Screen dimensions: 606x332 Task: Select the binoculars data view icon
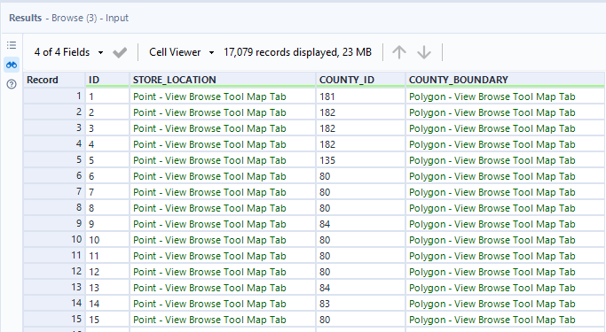12,65
